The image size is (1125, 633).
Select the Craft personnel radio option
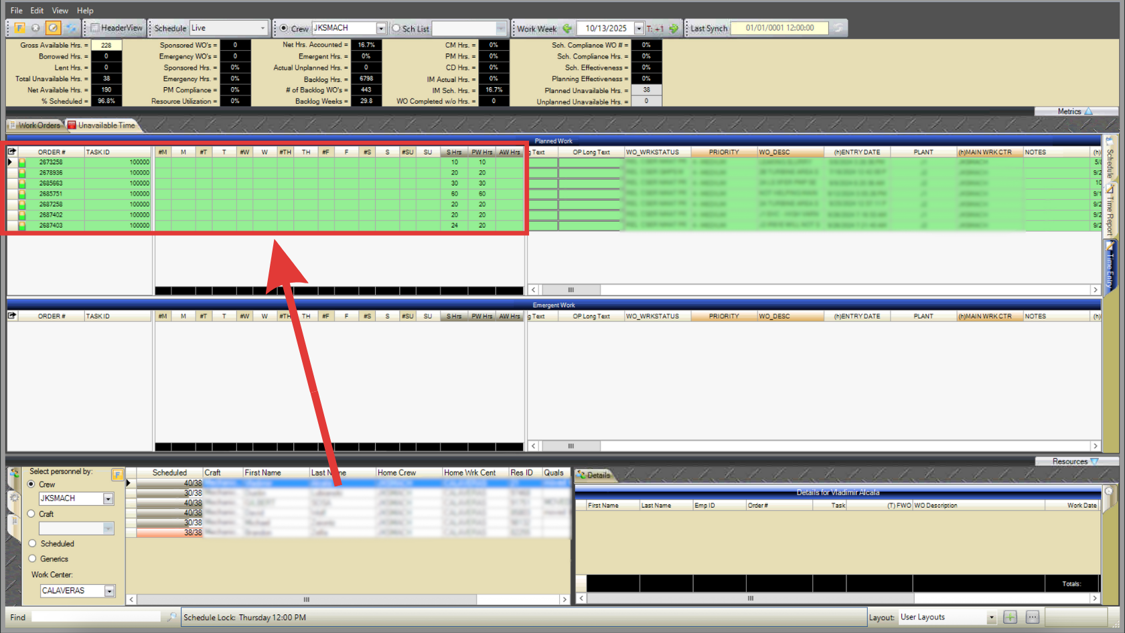point(31,514)
